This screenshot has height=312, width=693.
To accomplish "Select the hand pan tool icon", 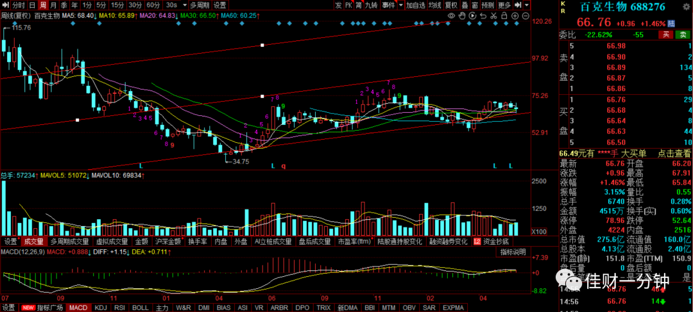I will (462, 16).
